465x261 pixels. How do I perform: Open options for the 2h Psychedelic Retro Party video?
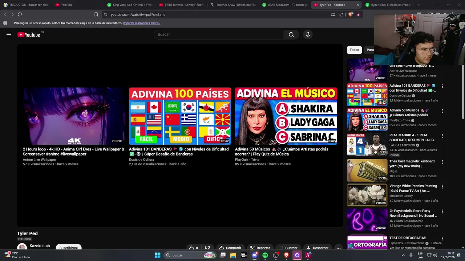(442, 211)
